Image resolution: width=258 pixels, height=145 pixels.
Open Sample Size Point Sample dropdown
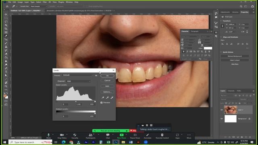[39, 6]
